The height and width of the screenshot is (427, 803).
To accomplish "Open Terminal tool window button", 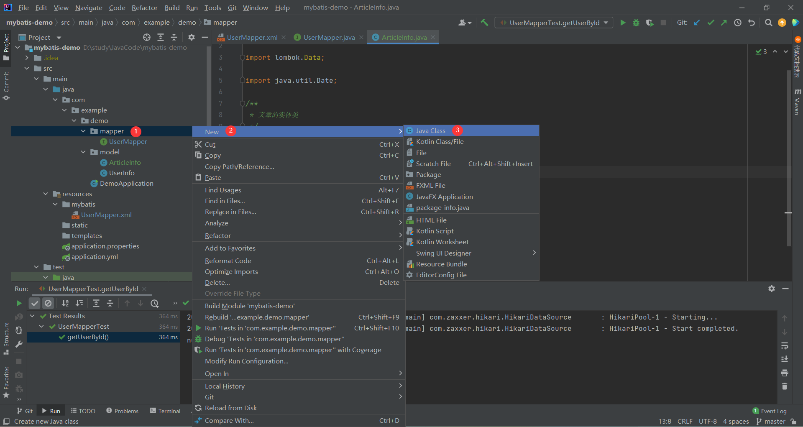I will pos(165,411).
